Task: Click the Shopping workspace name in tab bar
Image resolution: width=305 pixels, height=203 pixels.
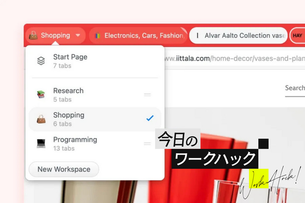Action: [55, 35]
